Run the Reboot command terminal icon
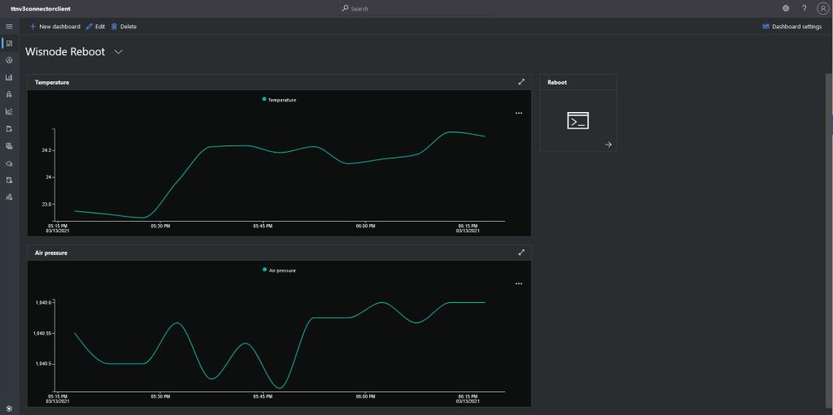Viewport: 833px width, 415px height. (x=578, y=121)
